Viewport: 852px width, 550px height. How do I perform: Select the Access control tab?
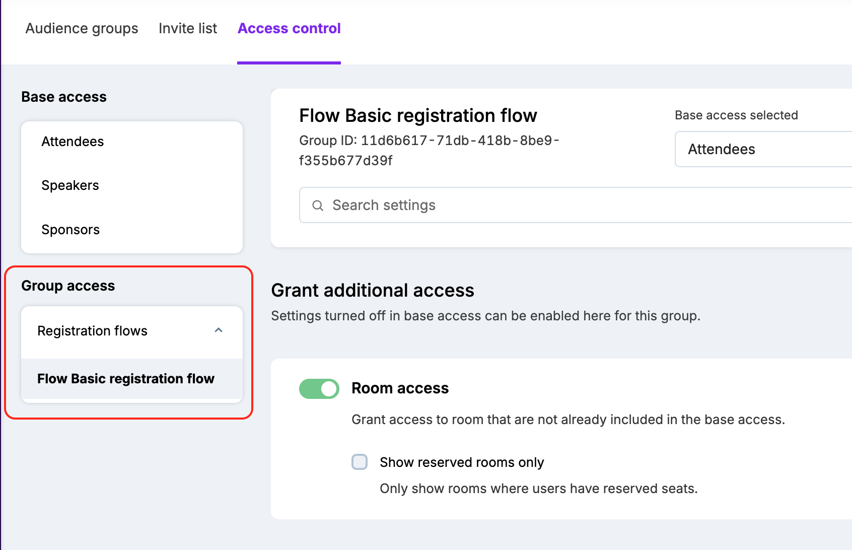click(289, 29)
